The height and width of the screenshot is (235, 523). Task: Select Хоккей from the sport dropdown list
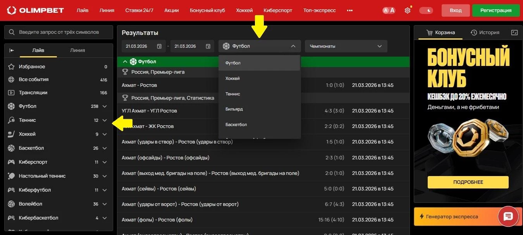[232, 78]
